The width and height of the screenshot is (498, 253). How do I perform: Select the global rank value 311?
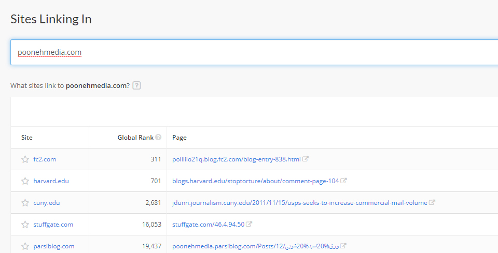tap(156, 159)
